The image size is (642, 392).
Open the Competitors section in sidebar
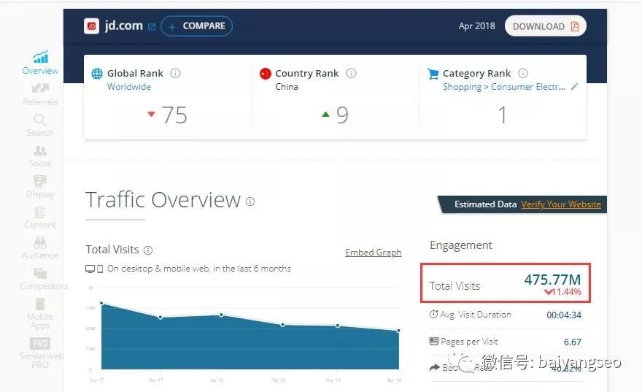[x=43, y=279]
